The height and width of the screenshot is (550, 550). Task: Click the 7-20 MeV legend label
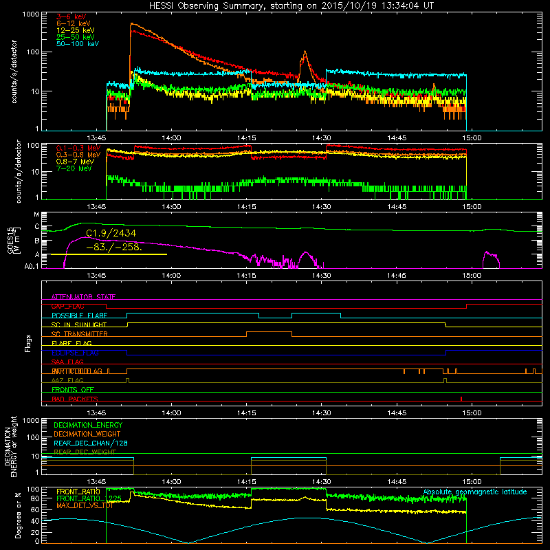coord(74,168)
